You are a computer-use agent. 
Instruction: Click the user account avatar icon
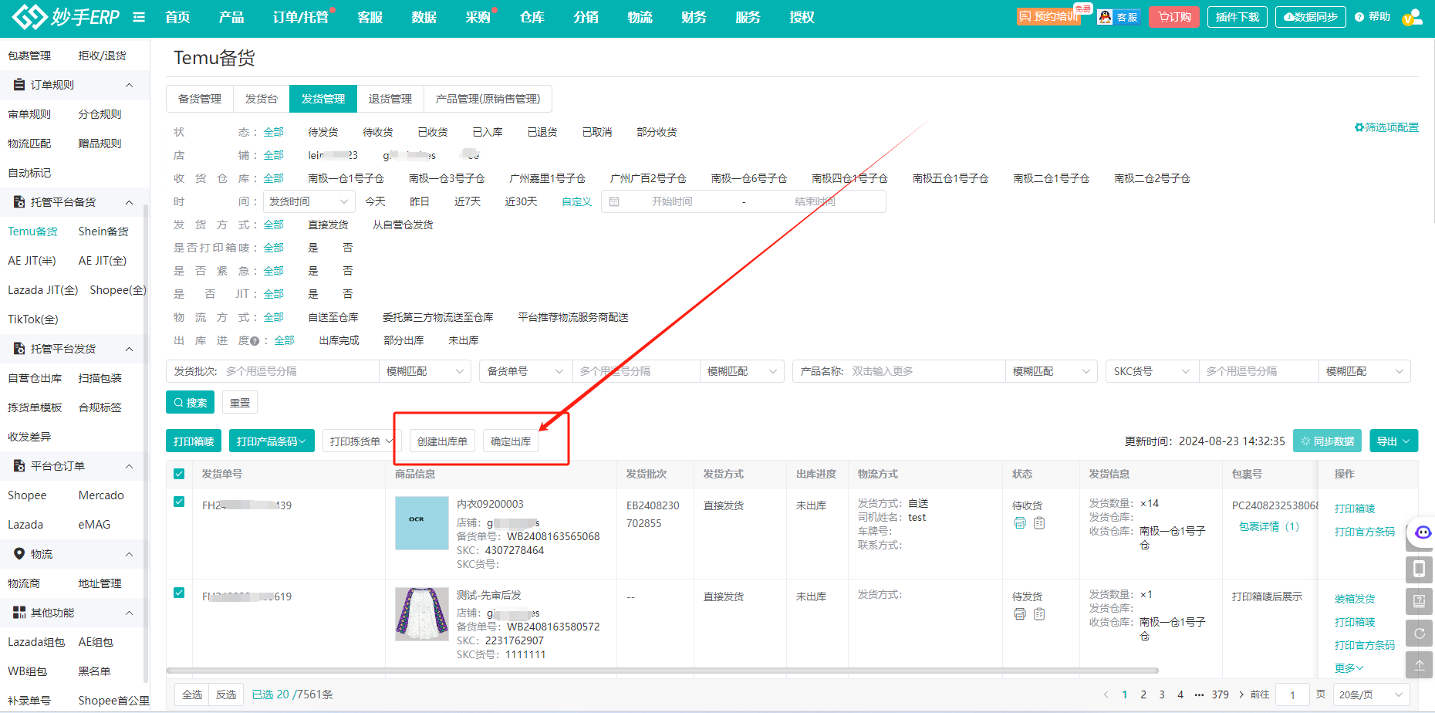(x=1412, y=17)
